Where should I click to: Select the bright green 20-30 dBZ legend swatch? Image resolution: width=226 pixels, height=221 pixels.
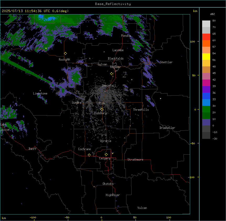pos(206,109)
